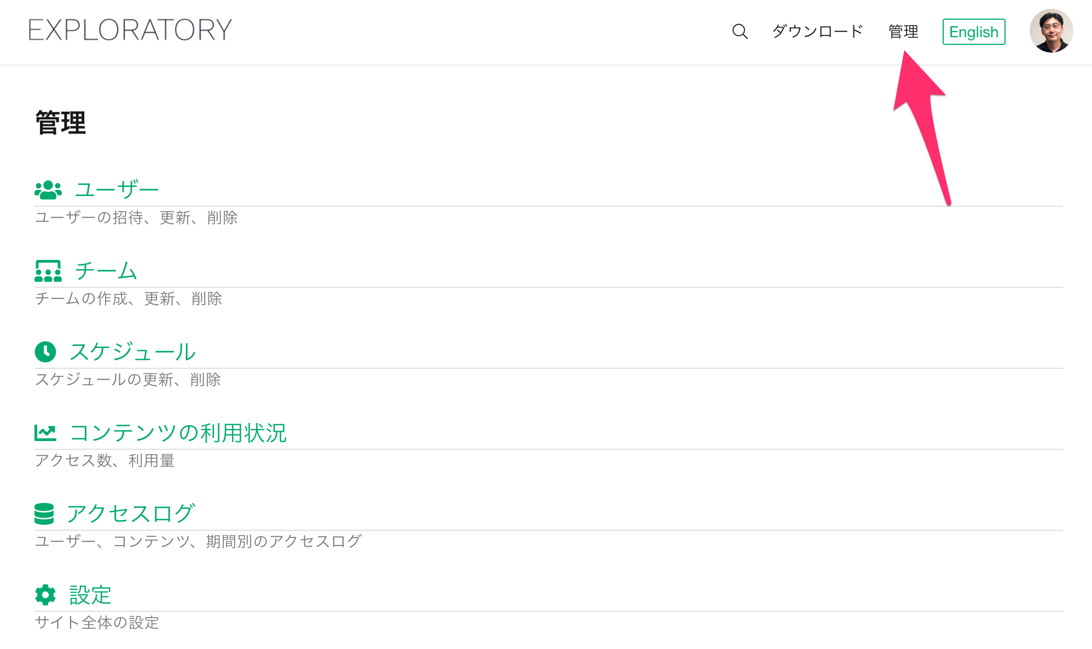
Task: Open the 設定 site settings link
Action: [91, 595]
